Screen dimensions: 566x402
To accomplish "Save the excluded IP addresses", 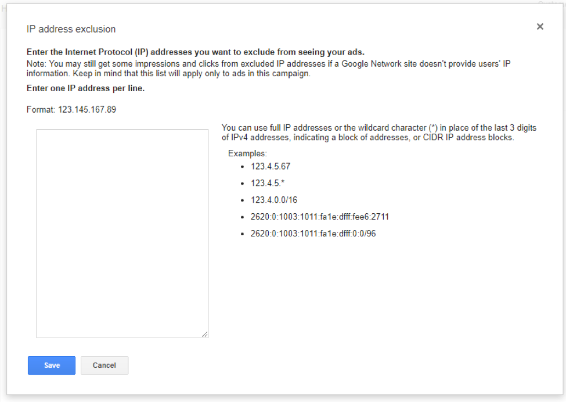I will [52, 365].
